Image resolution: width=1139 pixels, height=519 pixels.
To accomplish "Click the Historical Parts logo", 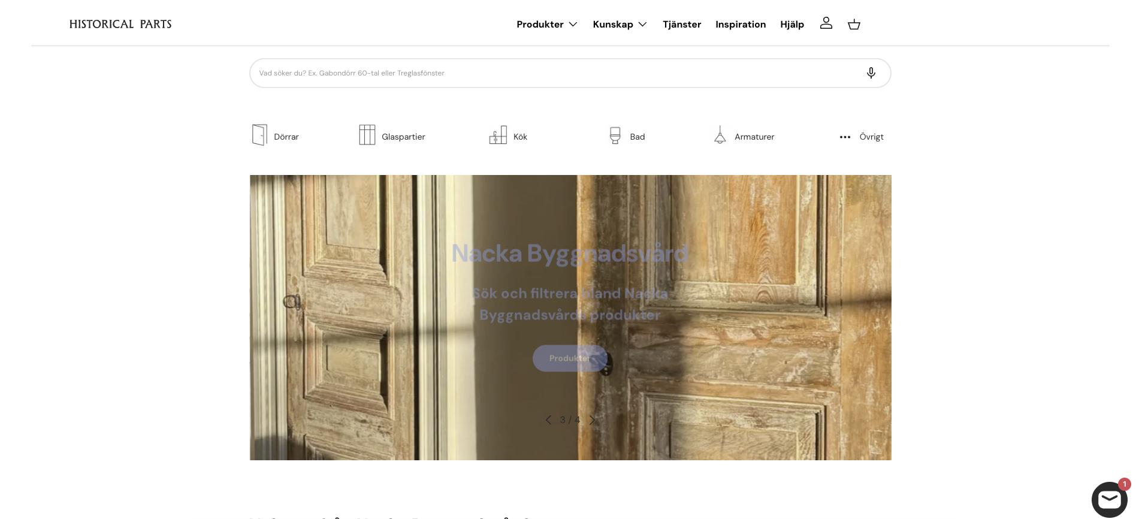I will [120, 24].
